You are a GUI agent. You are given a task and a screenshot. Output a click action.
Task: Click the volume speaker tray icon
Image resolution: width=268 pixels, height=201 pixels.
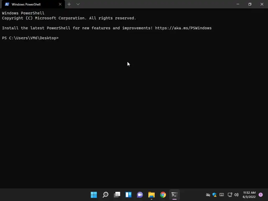(236, 195)
